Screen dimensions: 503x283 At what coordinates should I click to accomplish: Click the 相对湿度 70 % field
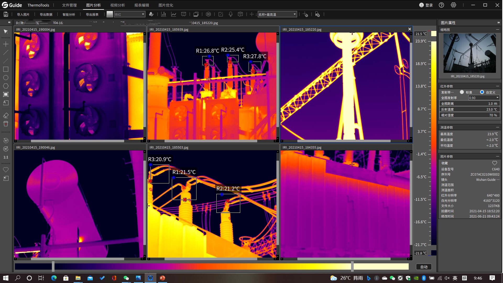[469, 115]
